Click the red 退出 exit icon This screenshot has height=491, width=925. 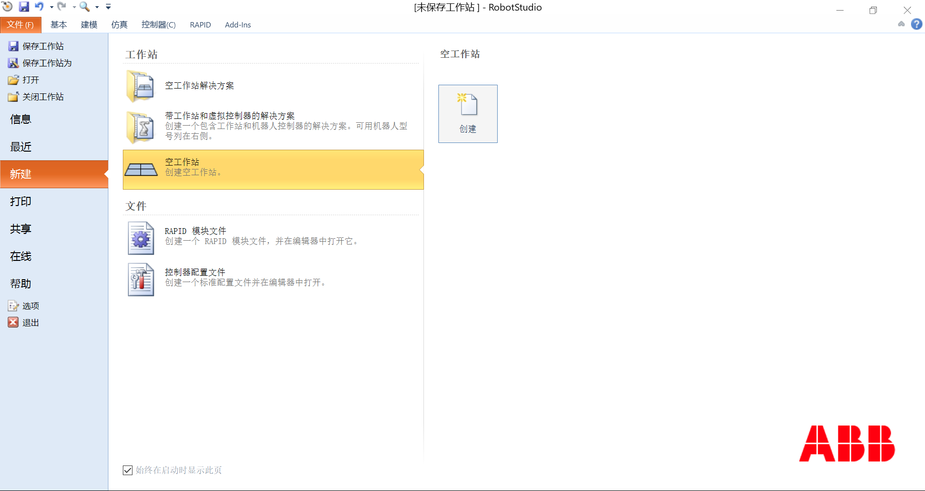coord(13,323)
